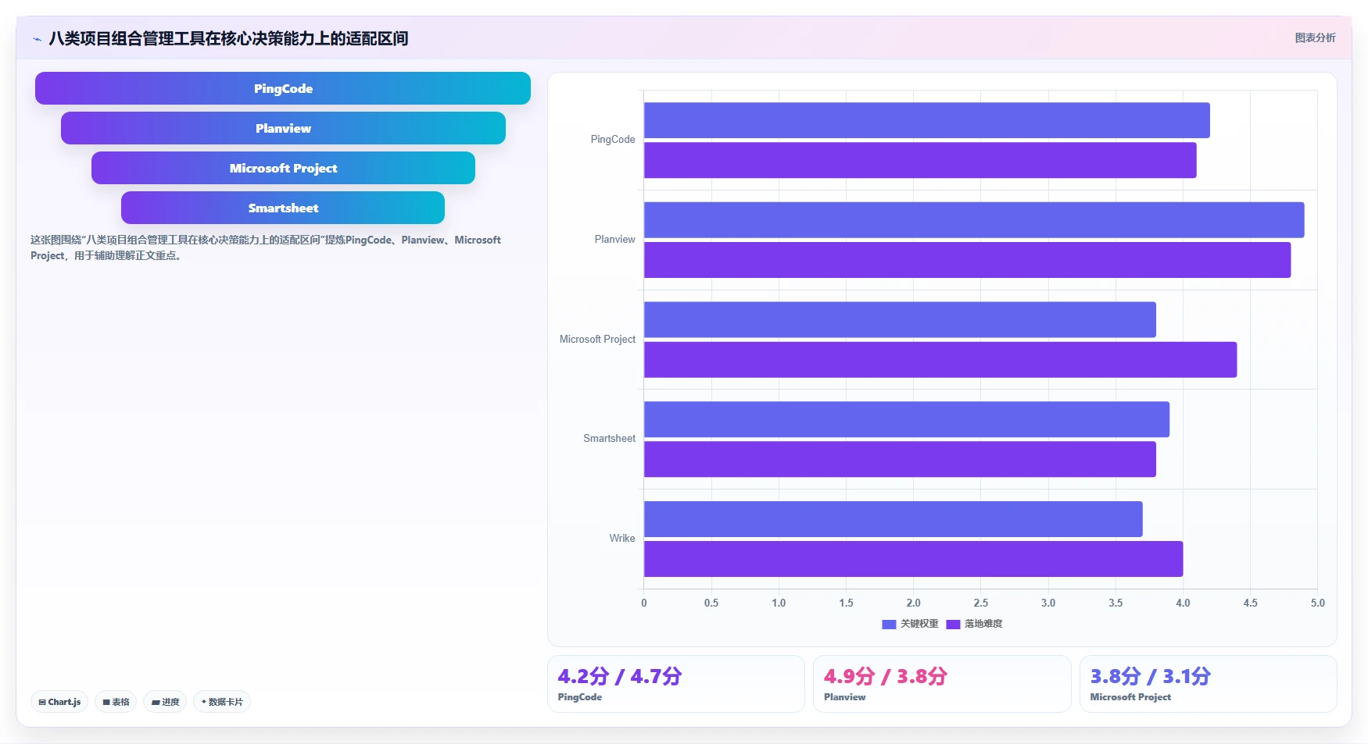Click the 5.0 tick on the x-axis
The image size is (1368, 744).
[1317, 603]
